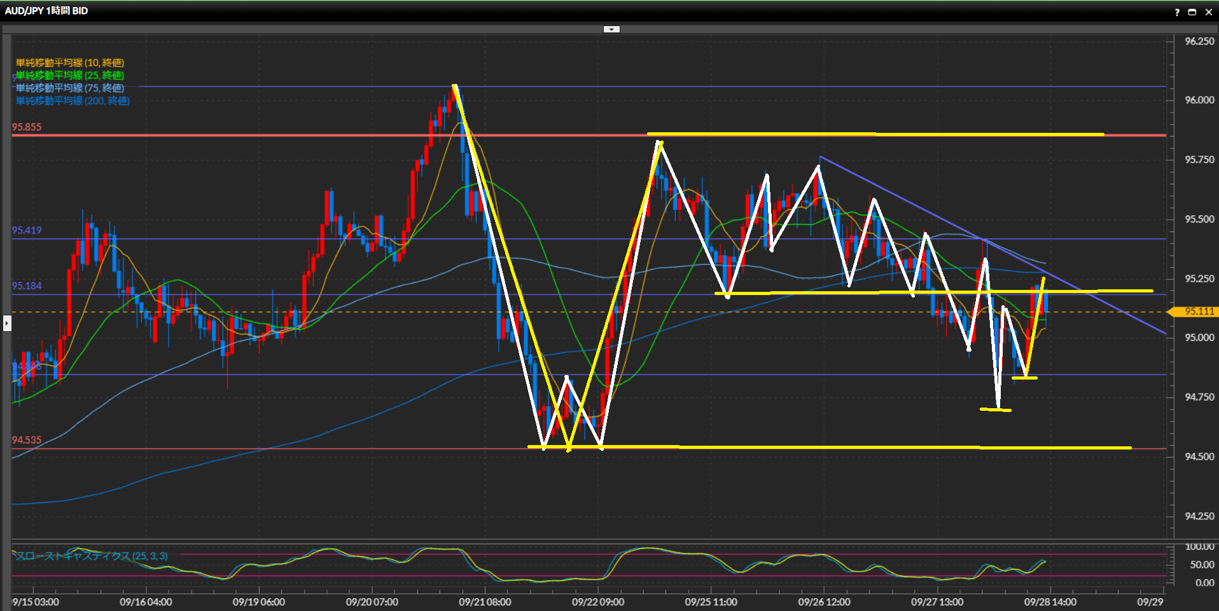
Task: Click the 09/28 14:00 time axis label
Action: 1050,602
